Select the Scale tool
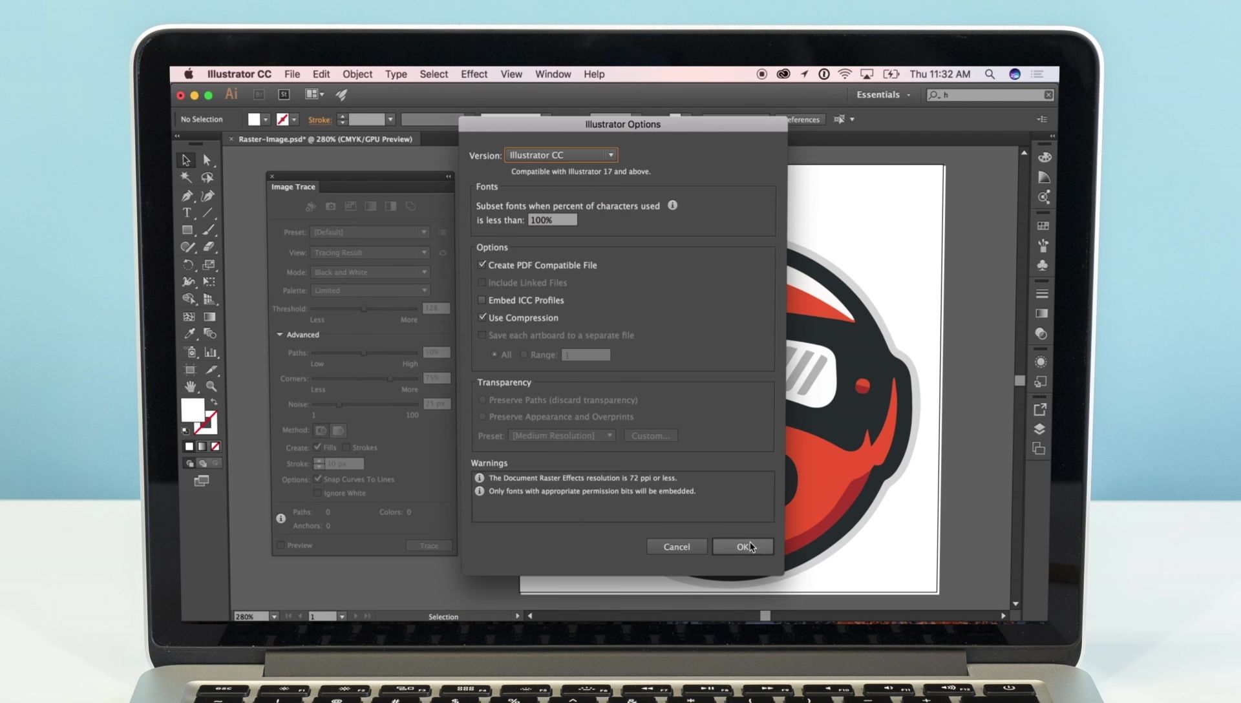This screenshot has height=703, width=1241. tap(209, 264)
